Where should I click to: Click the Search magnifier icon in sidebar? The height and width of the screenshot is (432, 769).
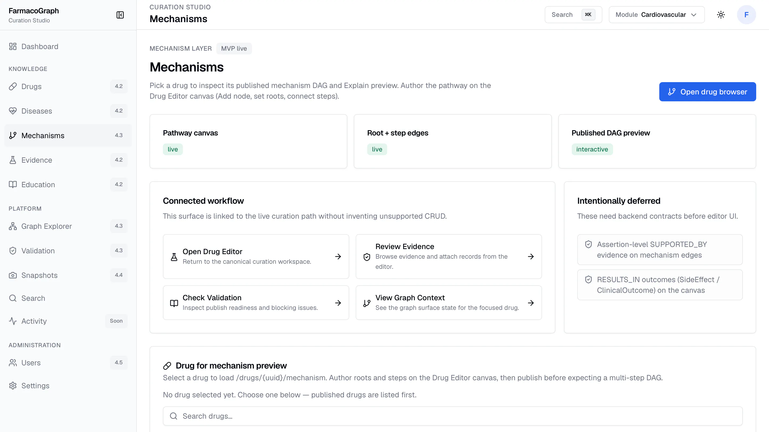[13, 298]
